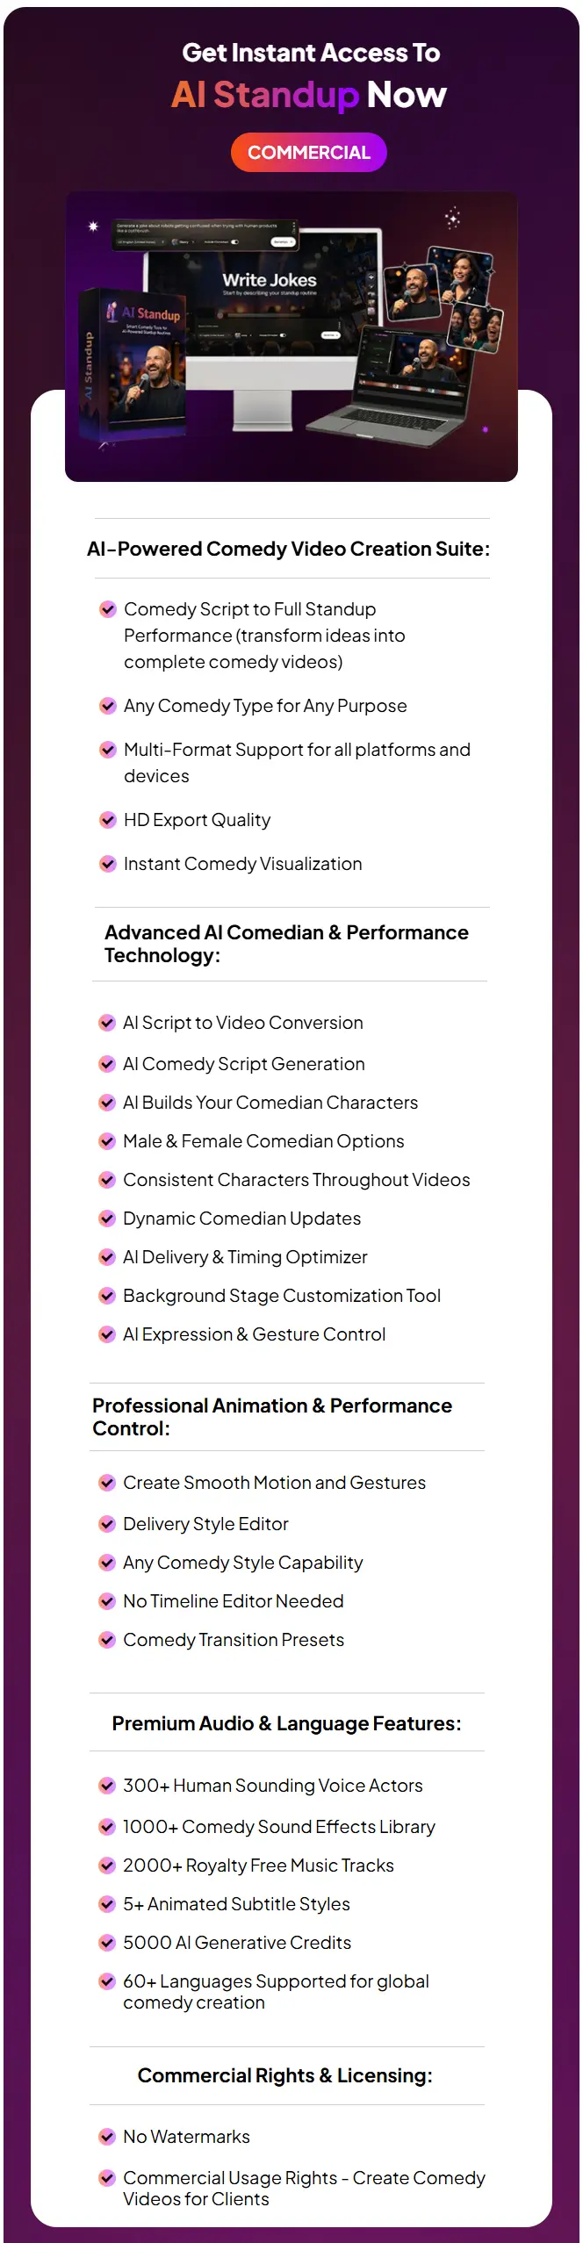Click the AI Standup Now headline
The width and height of the screenshot is (583, 2243).
pyautogui.click(x=309, y=95)
